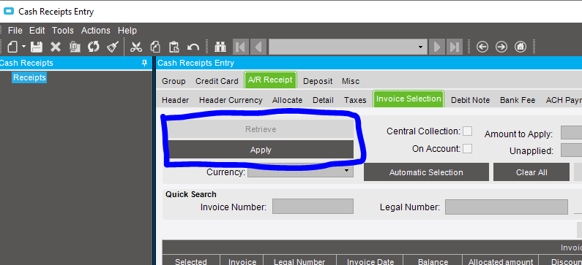Click the Legal Number search field
The height and width of the screenshot is (265, 582).
click(507, 207)
